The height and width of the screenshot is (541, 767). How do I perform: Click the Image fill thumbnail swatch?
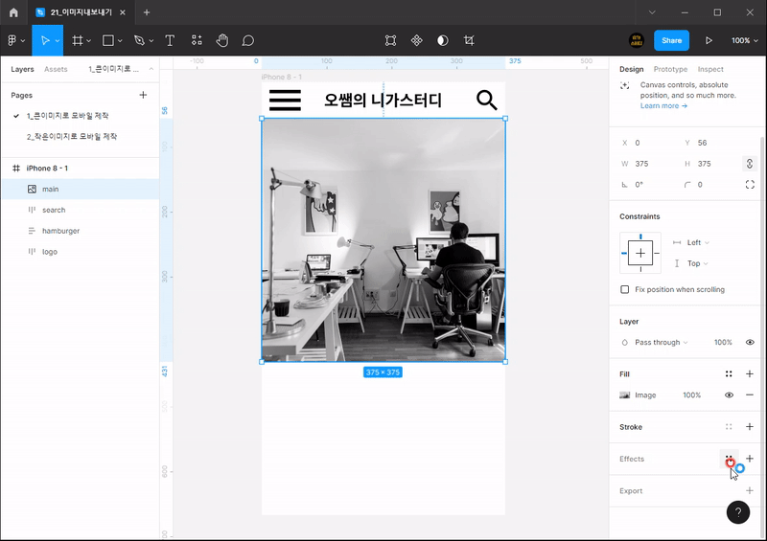[x=625, y=394]
